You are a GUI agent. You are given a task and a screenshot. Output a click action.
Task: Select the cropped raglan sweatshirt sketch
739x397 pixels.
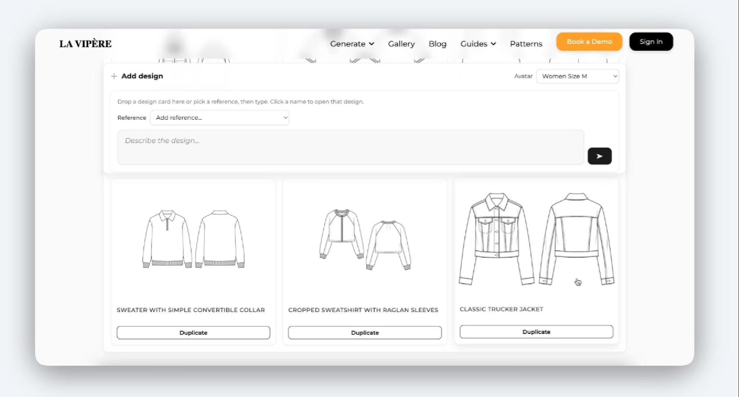365,239
